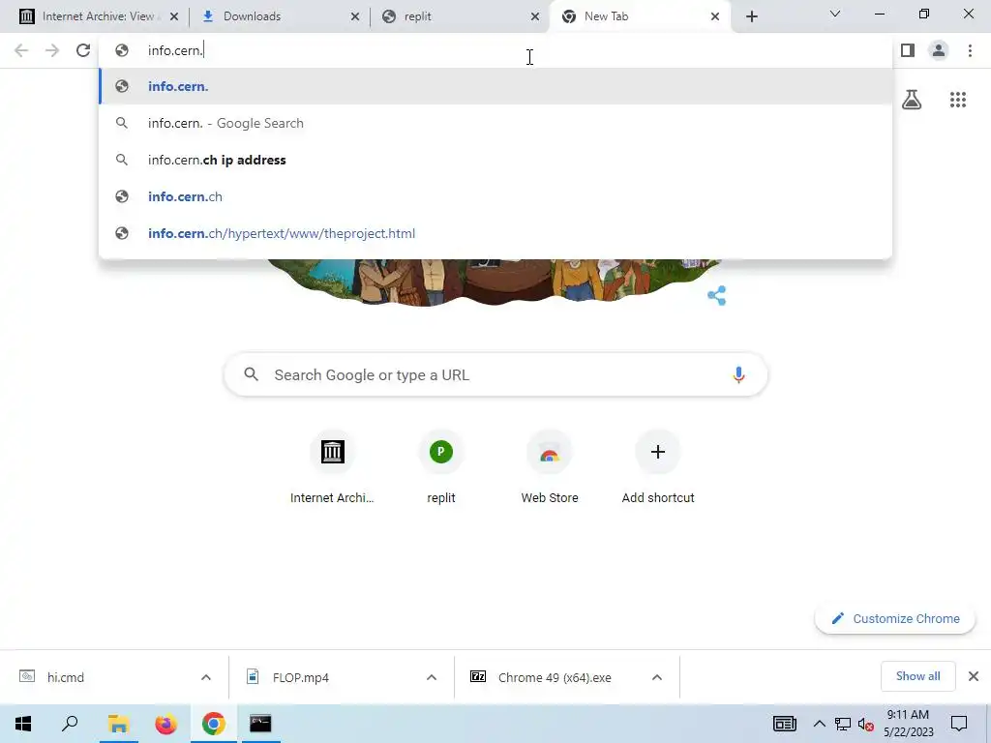Click the reload page icon
Viewport: 991px width, 743px height.
tap(83, 50)
